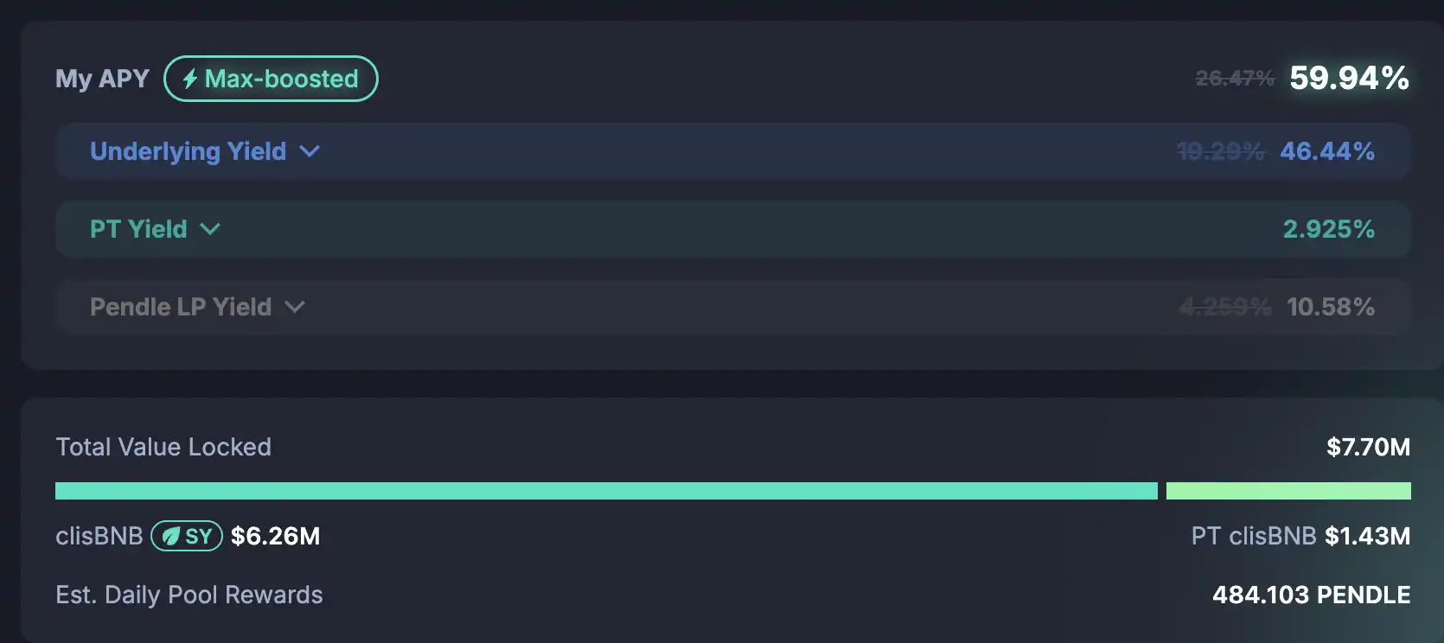Click the 59.94% boosted APY value
Screen dimensions: 1444x643
click(x=1349, y=78)
